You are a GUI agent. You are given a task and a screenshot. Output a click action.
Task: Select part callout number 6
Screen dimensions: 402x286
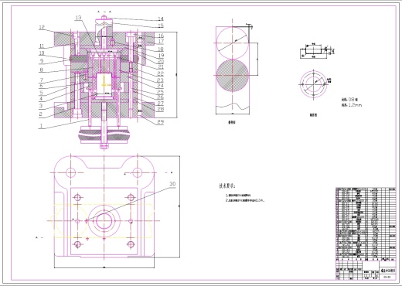point(41,86)
